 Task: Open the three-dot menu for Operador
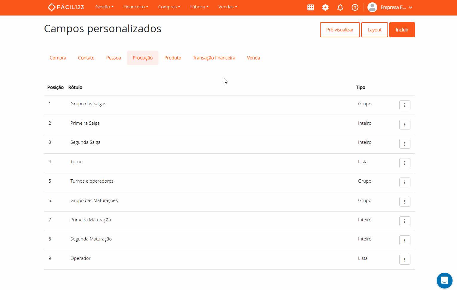(405, 260)
